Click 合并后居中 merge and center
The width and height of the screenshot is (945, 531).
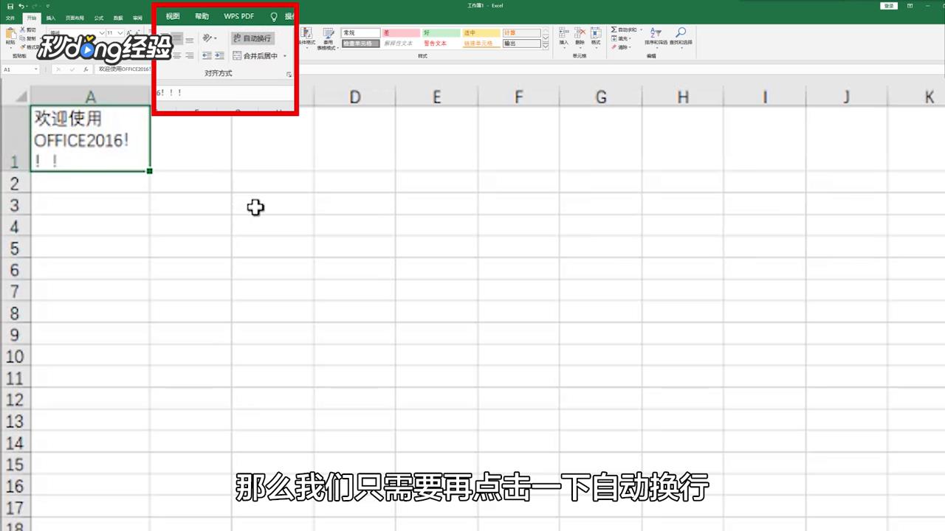pyautogui.click(x=255, y=56)
